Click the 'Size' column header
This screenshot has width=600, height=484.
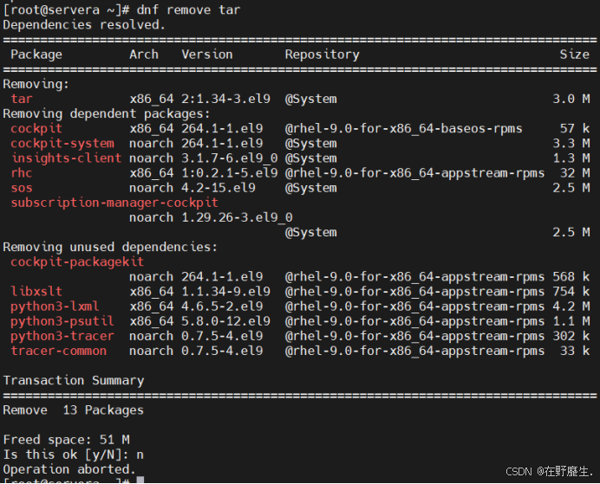(574, 55)
